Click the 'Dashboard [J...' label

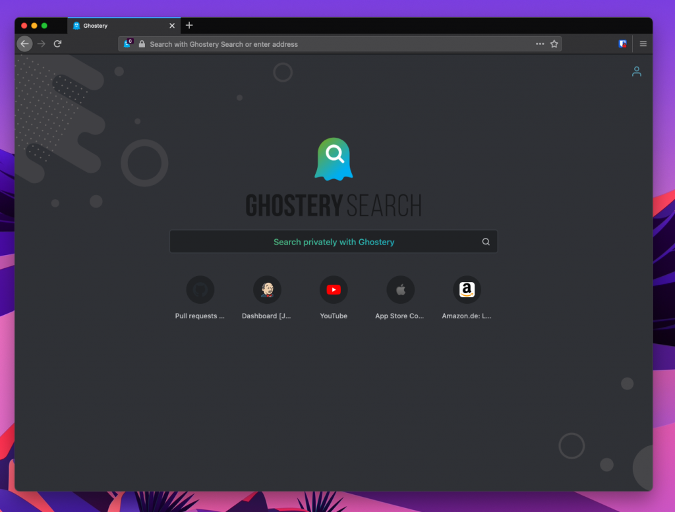click(266, 316)
